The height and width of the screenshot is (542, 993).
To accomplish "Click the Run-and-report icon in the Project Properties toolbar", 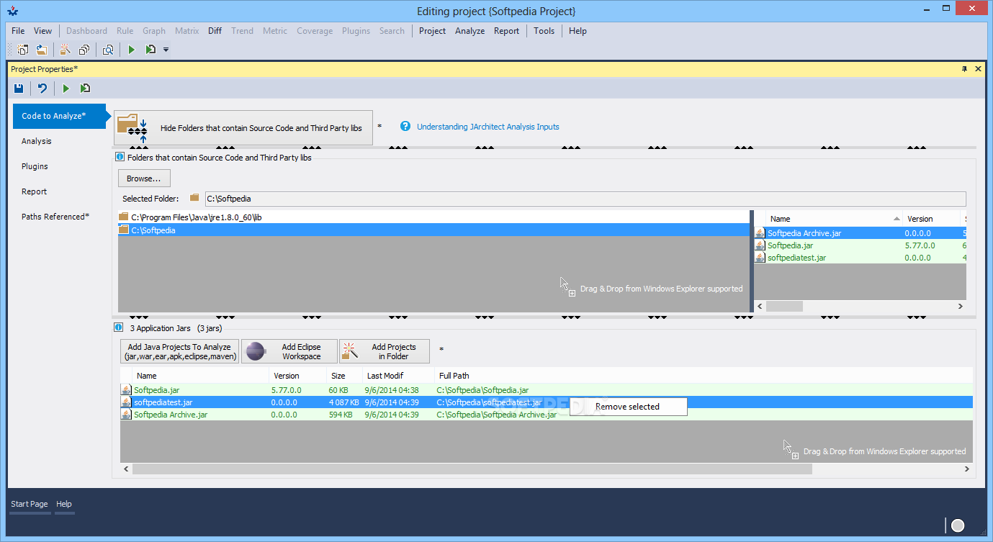I will 85,89.
